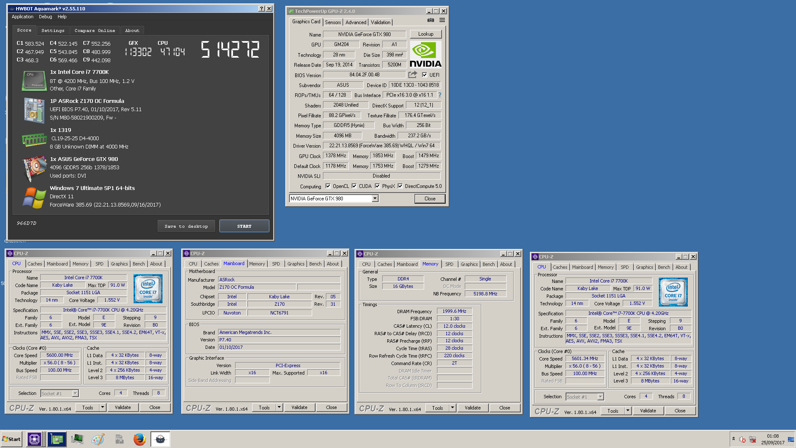796x448 pixels.
Task: Switch to the Settings tab in Aquamark
Action: pyautogui.click(x=53, y=31)
